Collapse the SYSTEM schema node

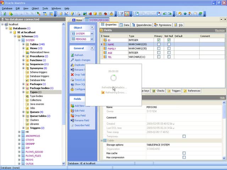coord(19,40)
